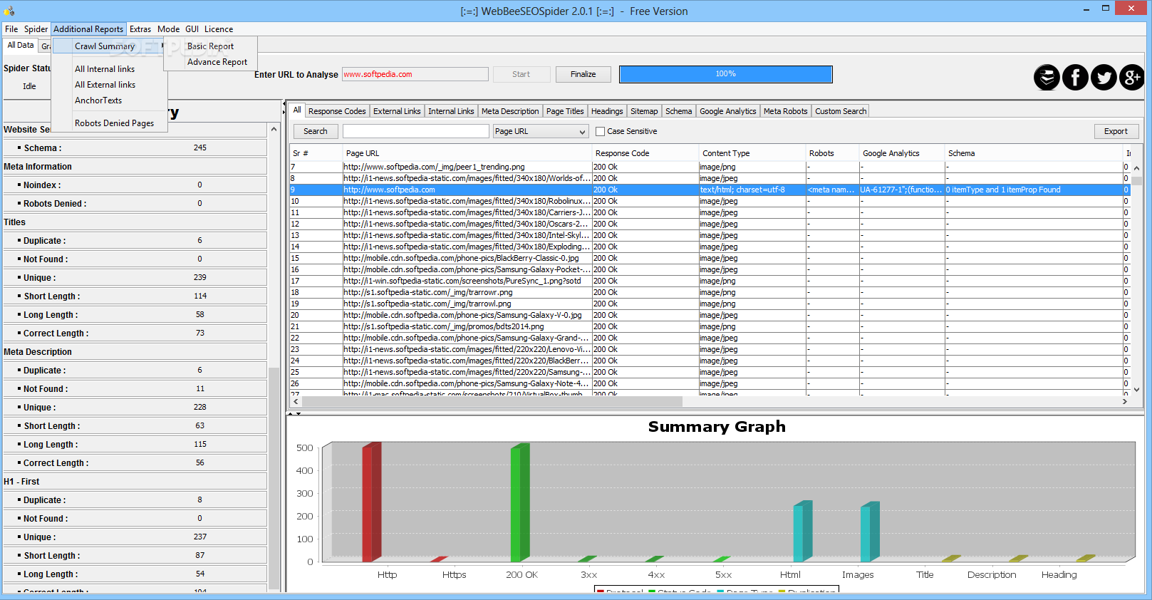The width and height of the screenshot is (1152, 600).
Task: Switch to the Internal Links tab
Action: (x=451, y=111)
